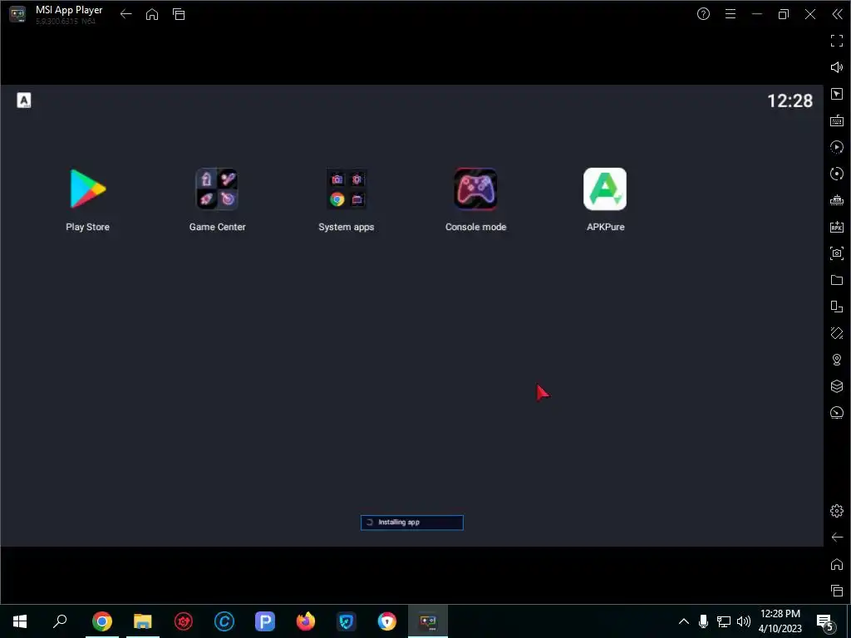Open Windows notification center
The width and height of the screenshot is (851, 638).
(825, 621)
